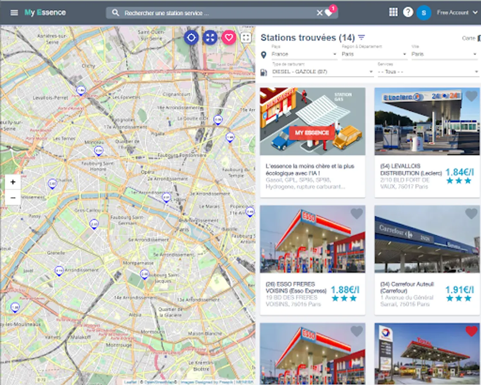The height and width of the screenshot is (385, 481).
Task: Click the star rating under 1.88€/l
Action: point(344,298)
